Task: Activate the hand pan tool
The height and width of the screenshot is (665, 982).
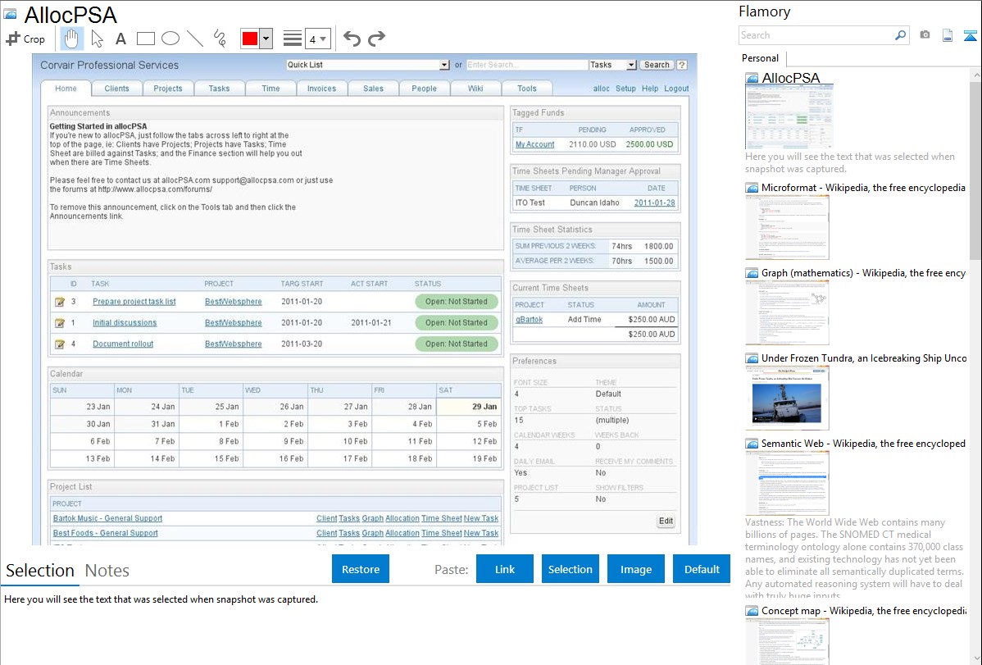Action: coord(71,39)
